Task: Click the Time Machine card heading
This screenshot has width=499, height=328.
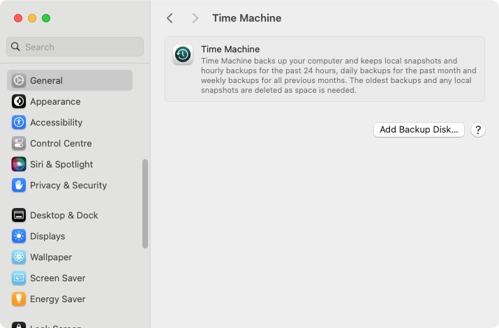Action: [x=230, y=50]
